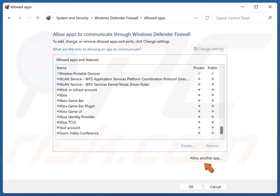This screenshot has width=280, height=196.
Task: Refresh the Allowed apps page
Action: 207,18
